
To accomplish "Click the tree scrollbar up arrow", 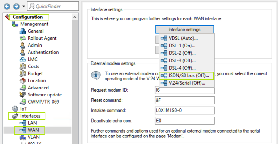I will 75,17.
